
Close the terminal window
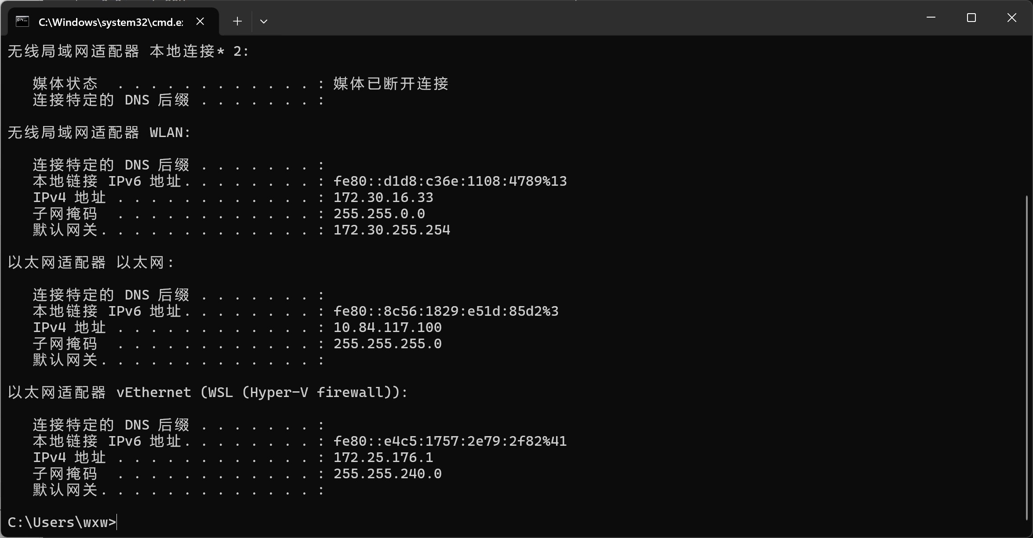coord(1011,18)
